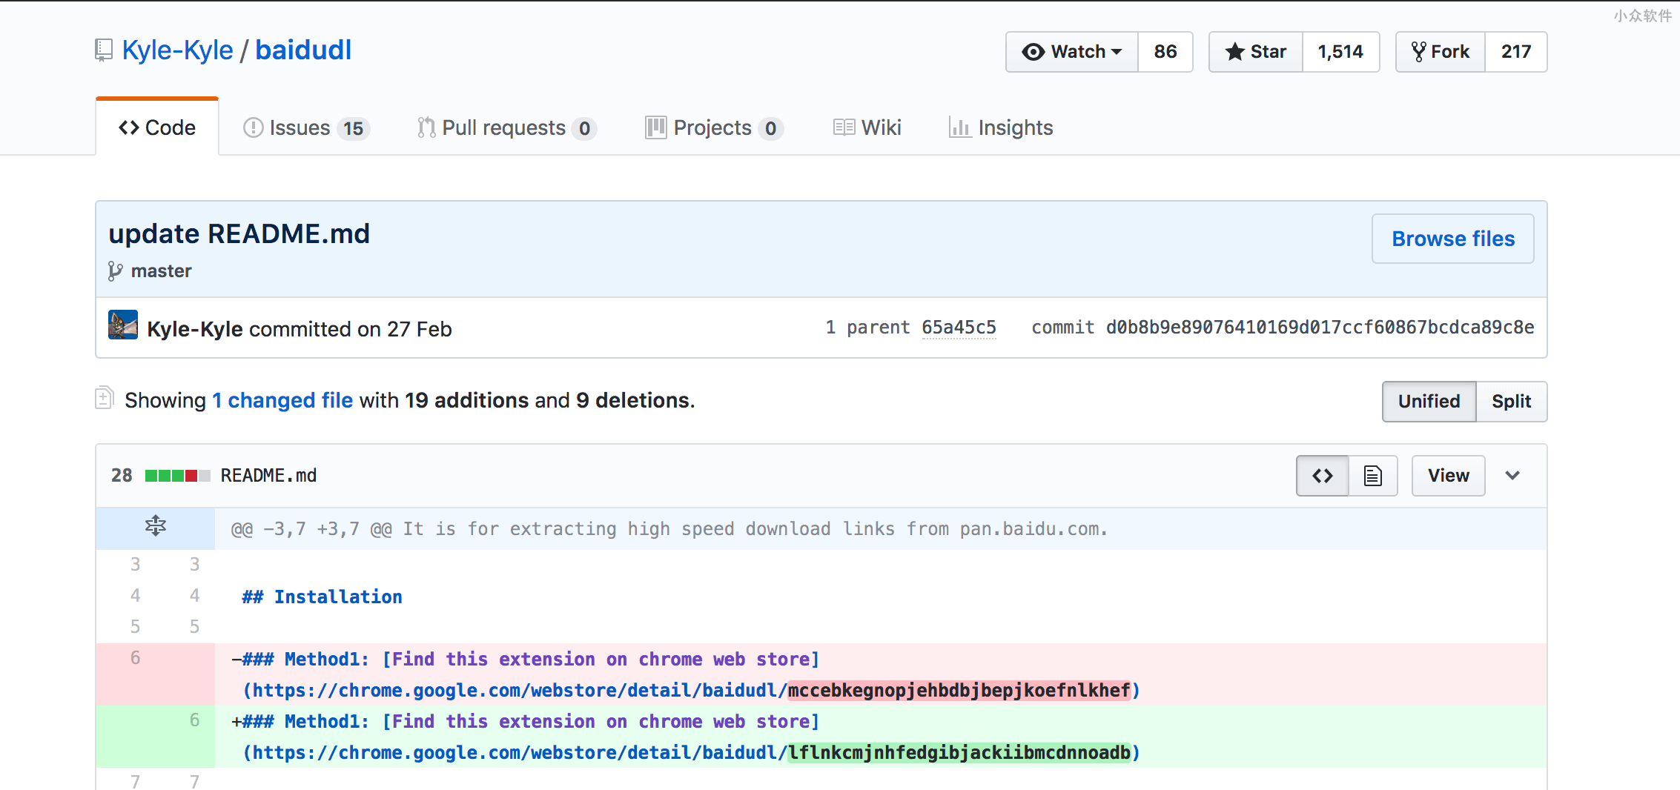
Task: Click the Issues count badge 15
Action: 353,129
